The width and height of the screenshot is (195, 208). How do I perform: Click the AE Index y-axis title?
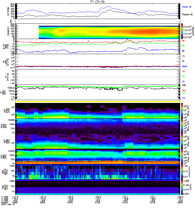point(8,11)
